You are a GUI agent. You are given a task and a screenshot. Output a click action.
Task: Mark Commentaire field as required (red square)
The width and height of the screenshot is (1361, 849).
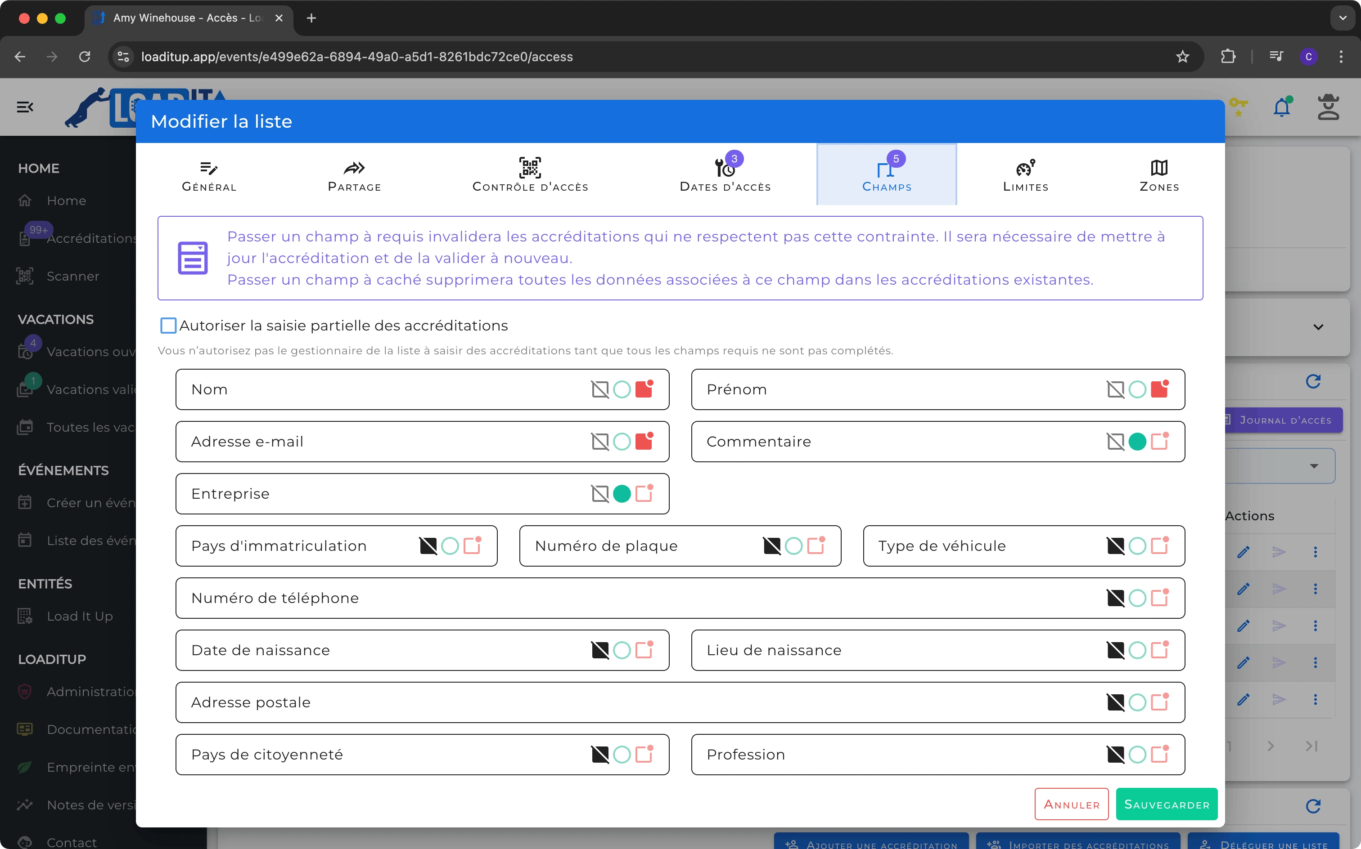[x=1159, y=441]
